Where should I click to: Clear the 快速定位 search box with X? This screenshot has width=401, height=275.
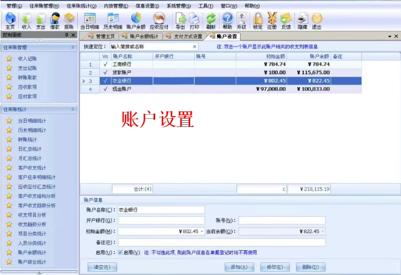tap(194, 46)
